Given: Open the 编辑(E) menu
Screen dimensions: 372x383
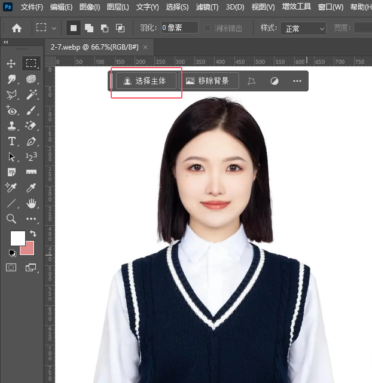Looking at the screenshot, I should [61, 7].
